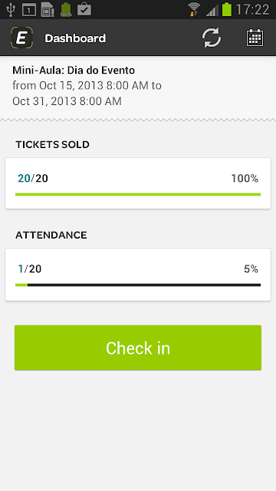Viewport: 276px width, 491px height.
Task: Tap the refresh sync icon
Action: pyautogui.click(x=212, y=38)
